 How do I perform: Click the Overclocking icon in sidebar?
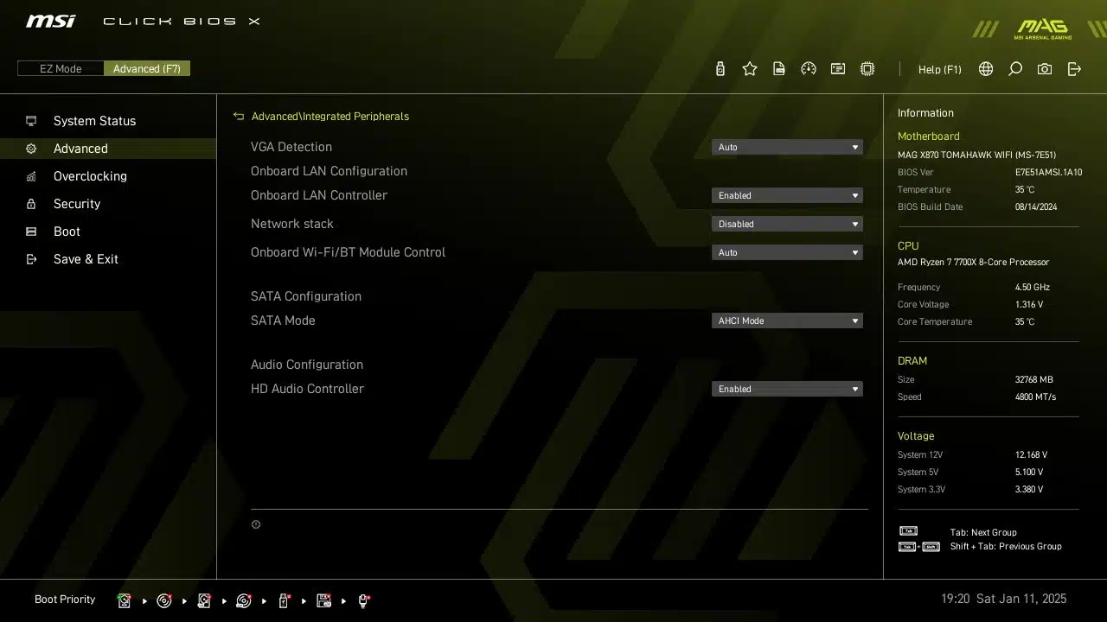click(x=31, y=176)
